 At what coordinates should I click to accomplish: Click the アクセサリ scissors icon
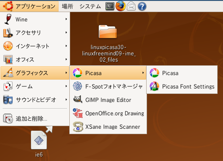coord(8,33)
